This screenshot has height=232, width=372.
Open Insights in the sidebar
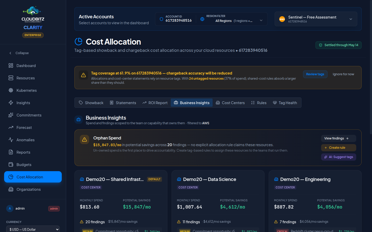click(33, 103)
